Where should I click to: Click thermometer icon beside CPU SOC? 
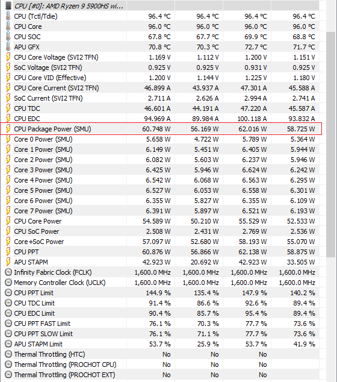8,37
